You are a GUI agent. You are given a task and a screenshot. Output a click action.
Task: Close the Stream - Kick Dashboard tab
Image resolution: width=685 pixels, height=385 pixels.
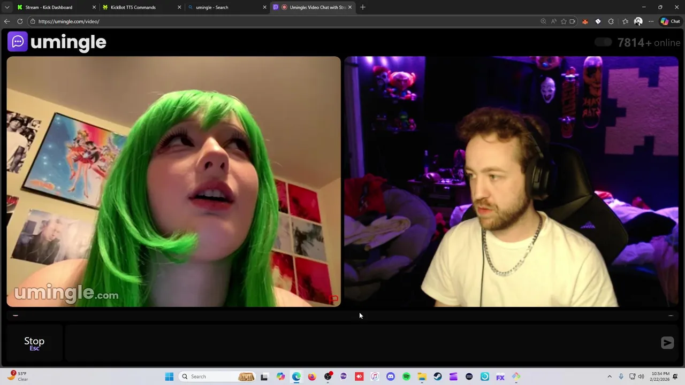[94, 7]
